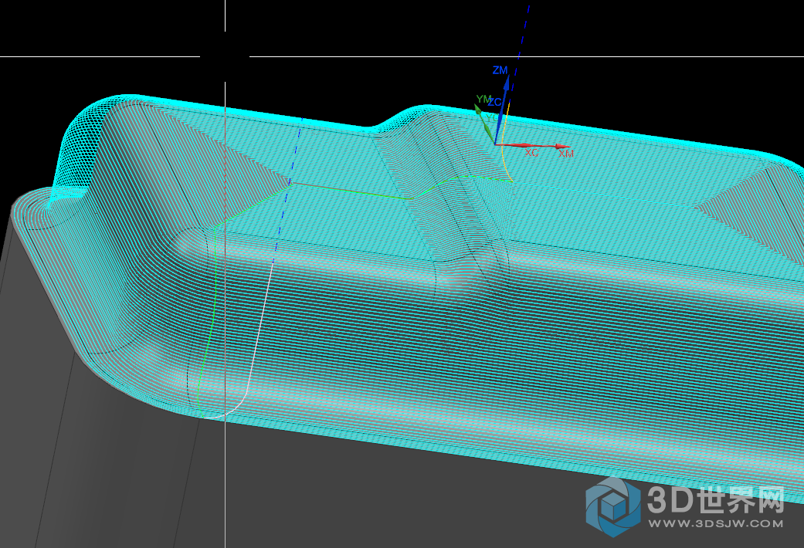Click the XM text label

click(565, 154)
